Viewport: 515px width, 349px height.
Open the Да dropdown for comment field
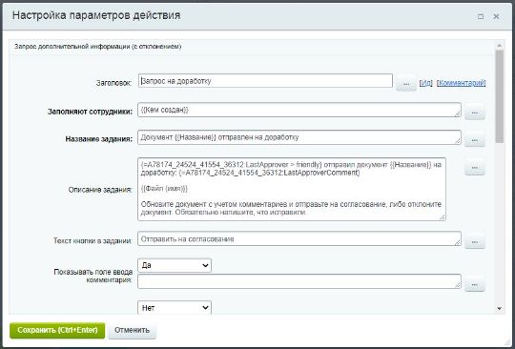[x=175, y=265]
